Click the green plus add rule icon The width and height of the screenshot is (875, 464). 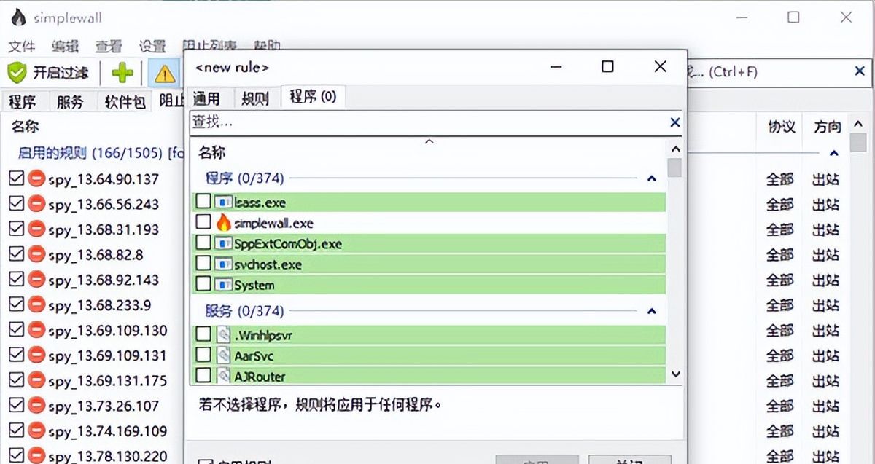click(x=122, y=72)
